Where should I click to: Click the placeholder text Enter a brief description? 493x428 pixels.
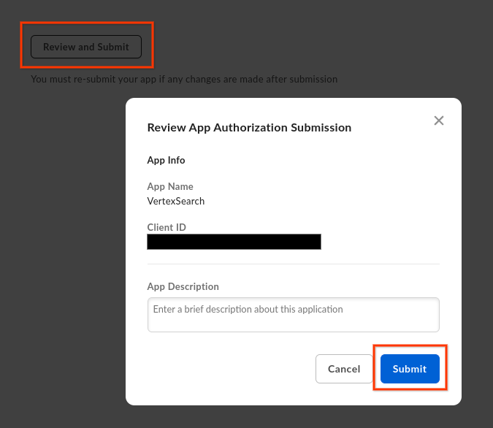(248, 309)
